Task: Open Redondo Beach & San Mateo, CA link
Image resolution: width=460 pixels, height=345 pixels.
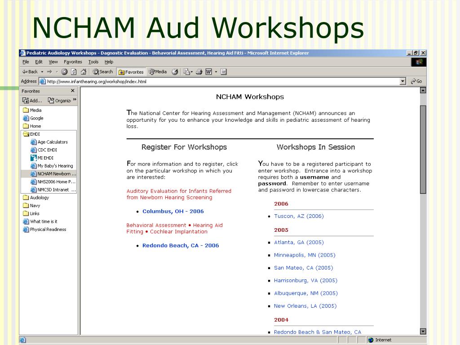Action: click(x=318, y=332)
